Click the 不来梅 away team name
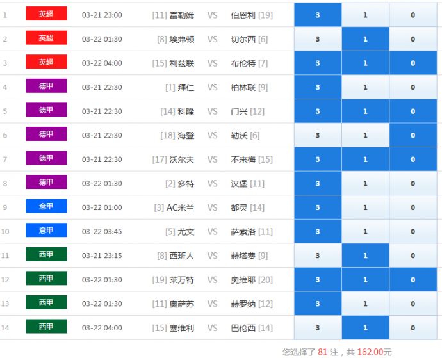The width and height of the screenshot is (442, 358). 243,159
